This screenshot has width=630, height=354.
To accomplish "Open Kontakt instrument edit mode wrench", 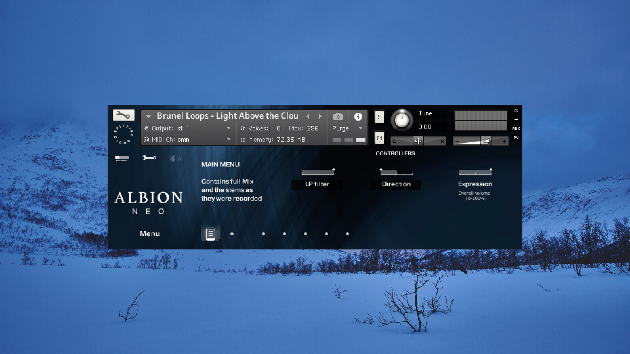I will coord(124,115).
